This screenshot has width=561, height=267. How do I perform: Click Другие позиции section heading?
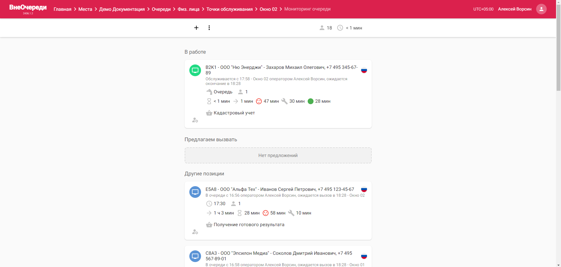click(x=204, y=174)
